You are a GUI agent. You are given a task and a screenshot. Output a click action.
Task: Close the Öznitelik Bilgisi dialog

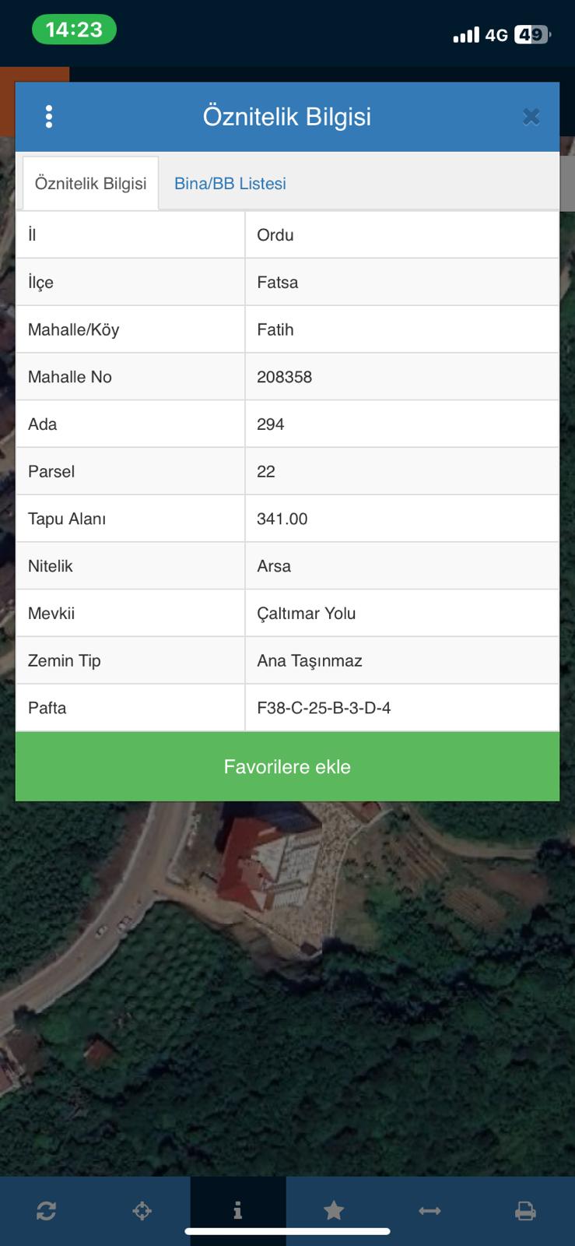tap(531, 117)
